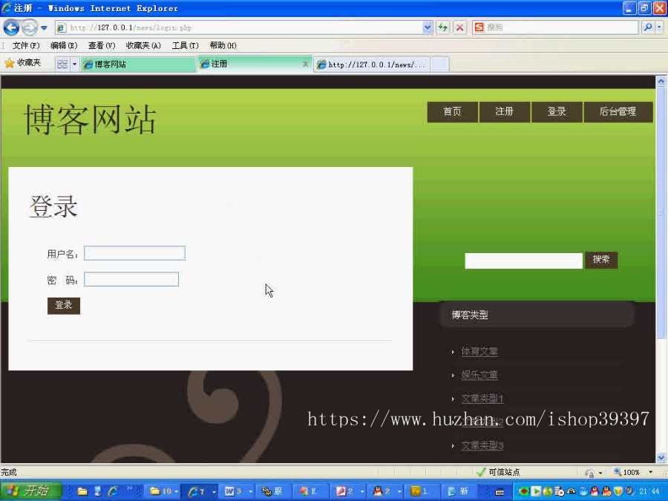Click the browser Back arrow button

click(x=11, y=27)
